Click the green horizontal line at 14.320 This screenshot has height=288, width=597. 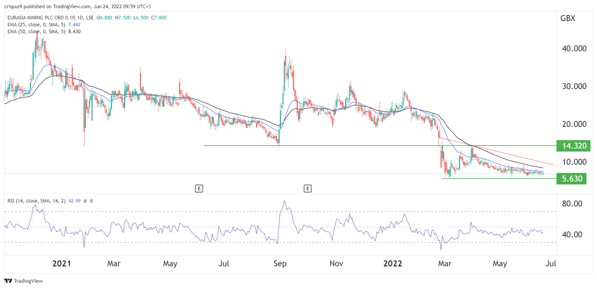click(x=350, y=145)
